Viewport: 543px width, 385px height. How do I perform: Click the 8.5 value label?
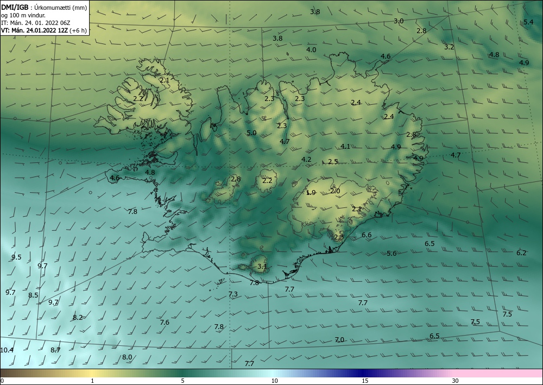click(33, 295)
